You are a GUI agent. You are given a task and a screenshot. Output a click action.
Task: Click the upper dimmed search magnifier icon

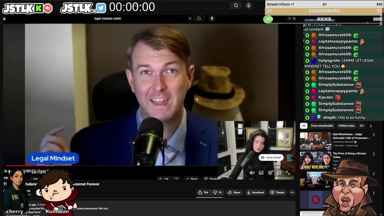[x=236, y=5]
